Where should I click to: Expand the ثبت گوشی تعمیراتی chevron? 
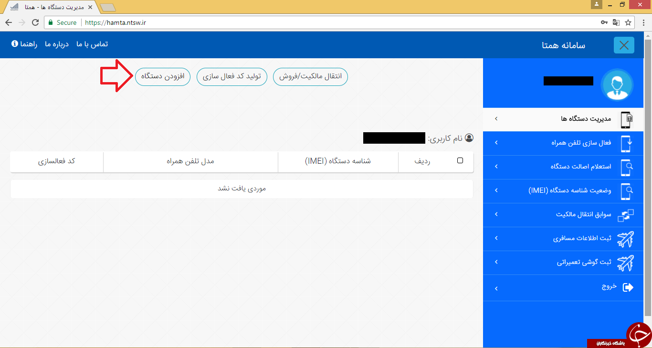pyautogui.click(x=496, y=262)
